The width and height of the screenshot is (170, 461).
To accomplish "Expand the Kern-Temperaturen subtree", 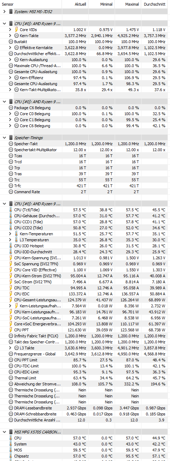I will point(10,234).
